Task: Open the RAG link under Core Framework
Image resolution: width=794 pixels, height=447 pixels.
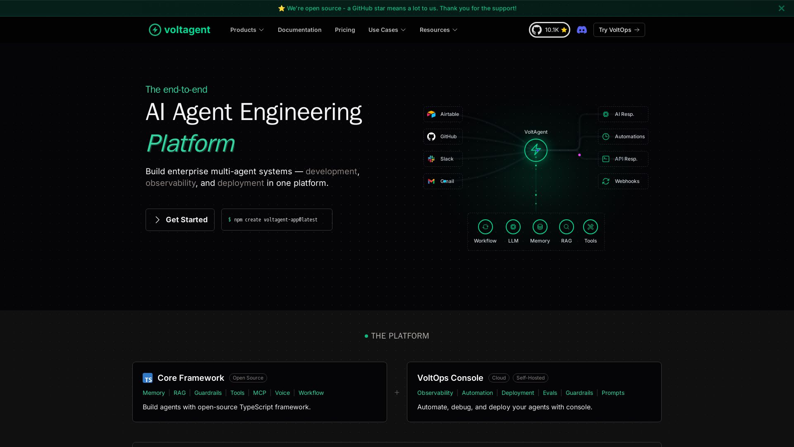Action: tap(179, 393)
